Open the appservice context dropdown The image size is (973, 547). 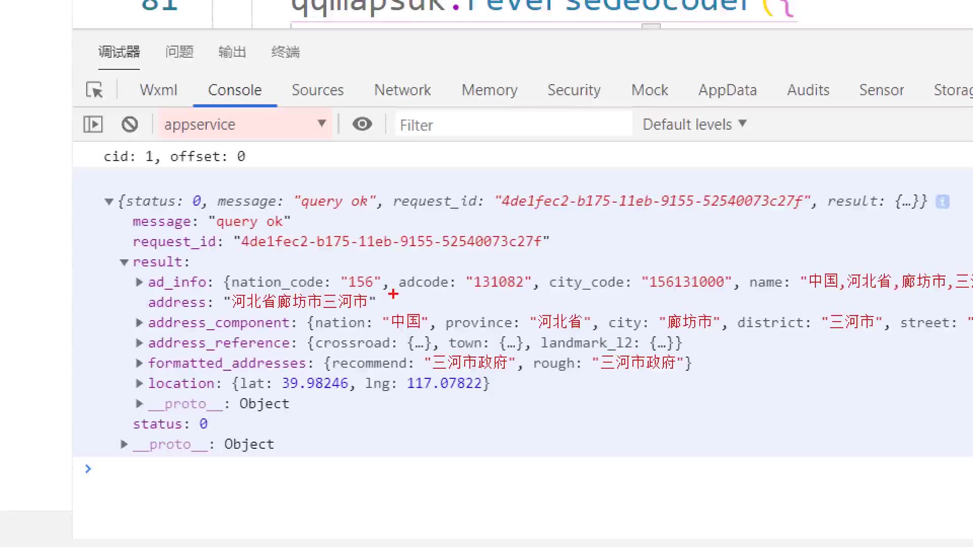(245, 124)
